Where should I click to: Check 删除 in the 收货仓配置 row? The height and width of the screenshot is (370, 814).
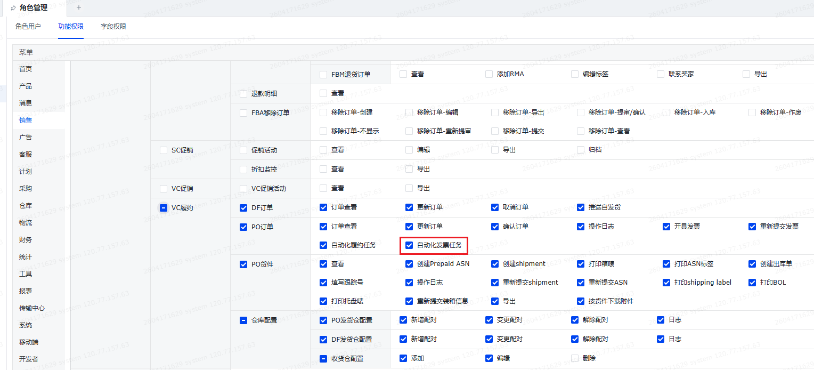[x=575, y=358]
